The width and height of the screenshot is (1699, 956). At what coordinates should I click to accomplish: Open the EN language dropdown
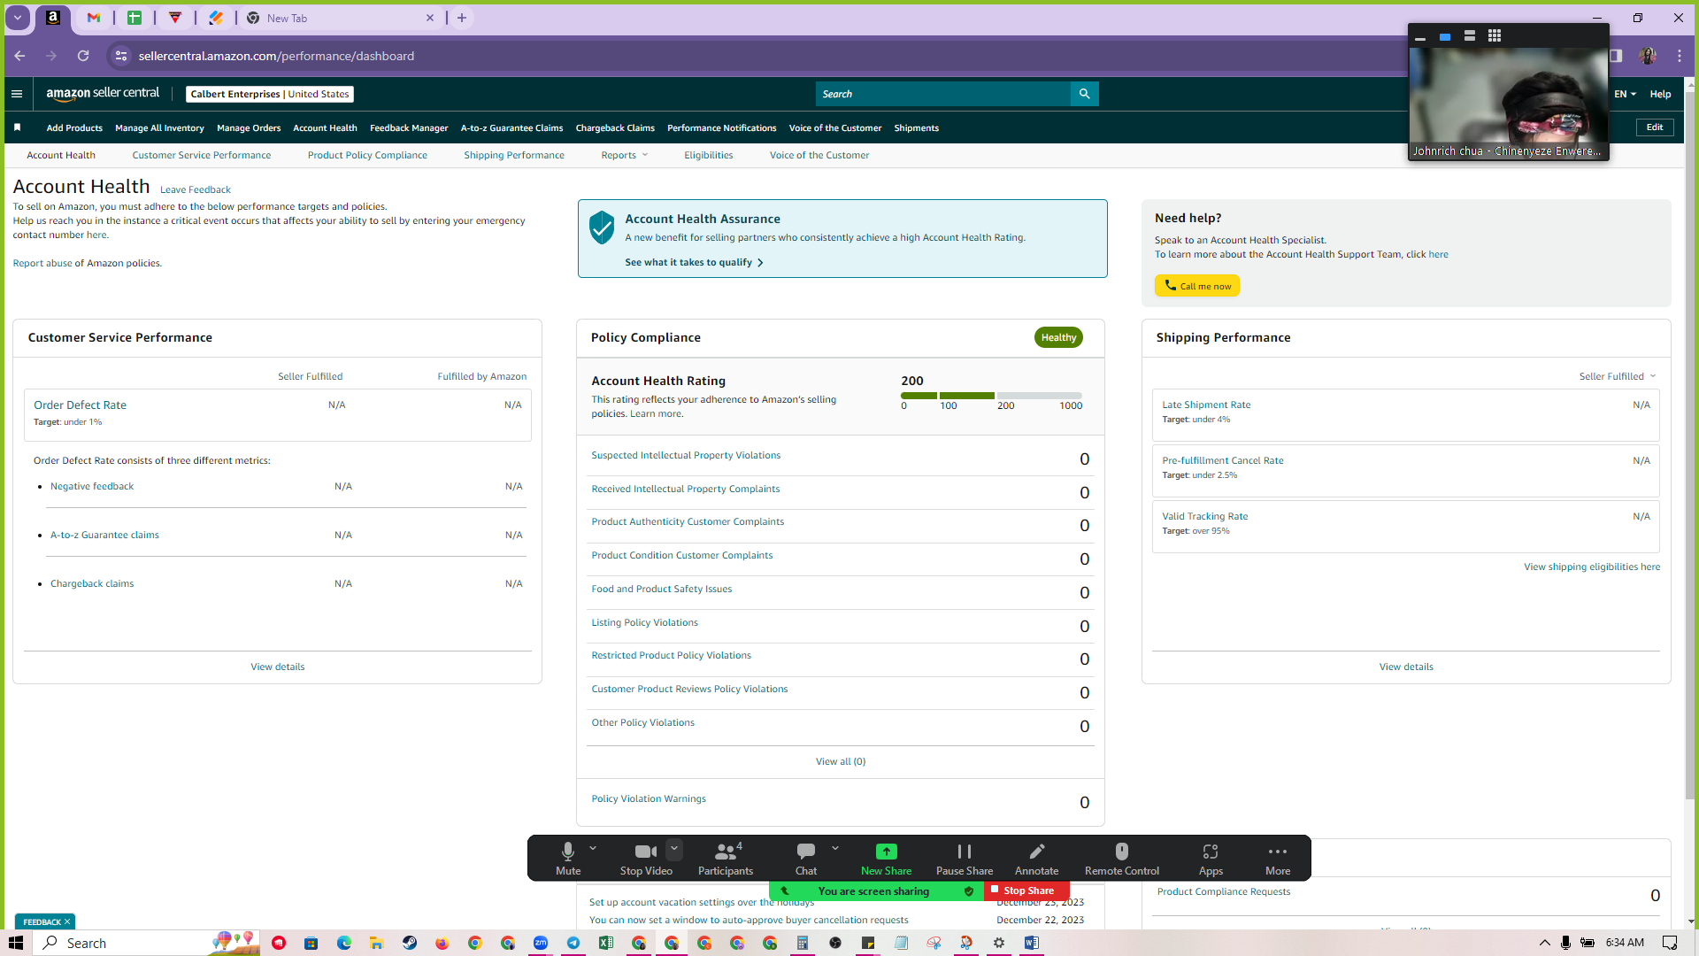tap(1625, 94)
